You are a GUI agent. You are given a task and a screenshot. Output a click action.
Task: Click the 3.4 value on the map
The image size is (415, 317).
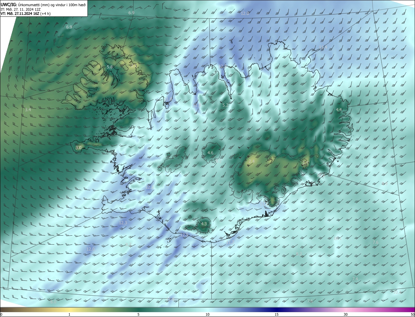pos(28,110)
